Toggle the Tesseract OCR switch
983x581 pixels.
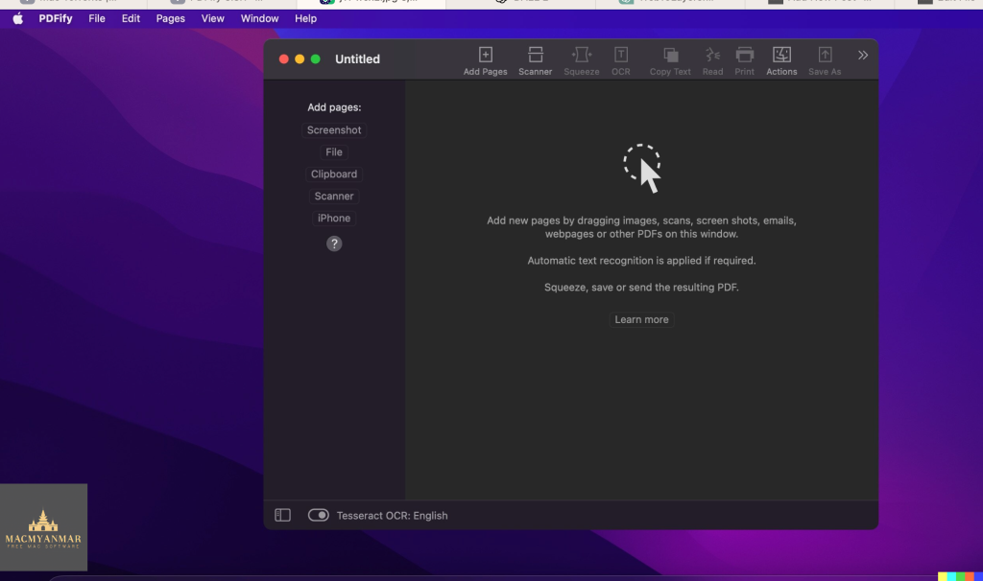tap(319, 515)
